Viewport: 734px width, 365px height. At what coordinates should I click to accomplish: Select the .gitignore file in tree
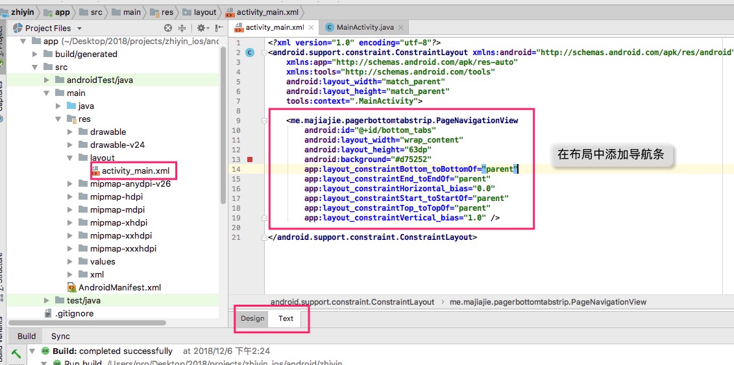pos(74,314)
